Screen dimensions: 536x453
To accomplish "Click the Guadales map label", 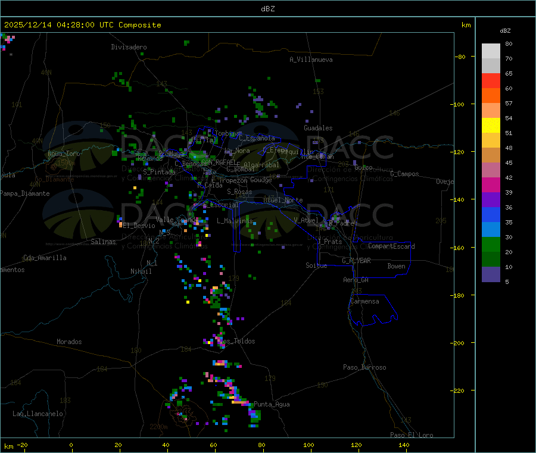I will (318, 128).
